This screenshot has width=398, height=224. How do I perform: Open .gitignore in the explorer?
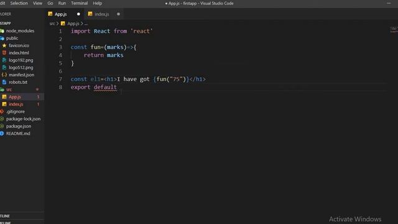15,111
